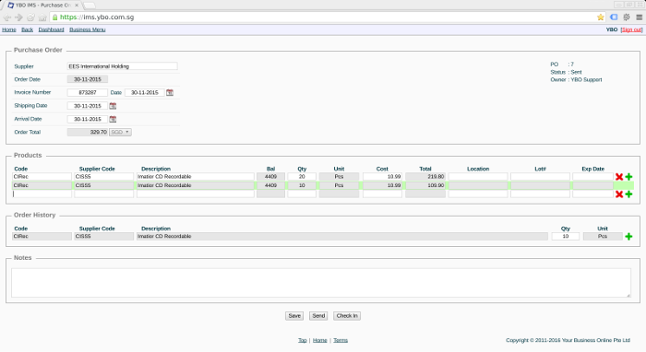Click browser forward arrow
Viewport: 646px width, 352px height.
[18, 18]
